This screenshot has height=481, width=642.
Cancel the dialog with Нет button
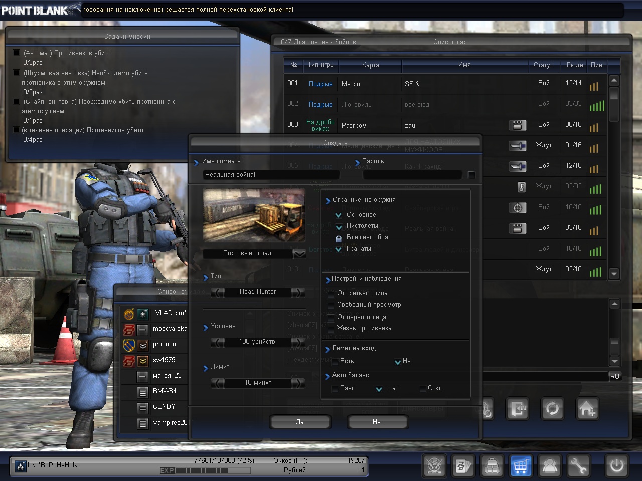tap(378, 422)
